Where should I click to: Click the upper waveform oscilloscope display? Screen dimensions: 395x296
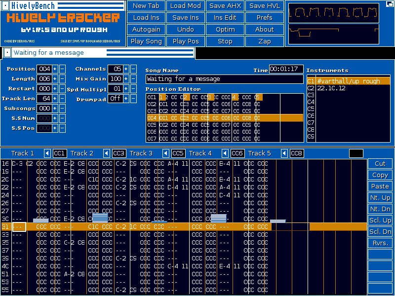click(334, 13)
